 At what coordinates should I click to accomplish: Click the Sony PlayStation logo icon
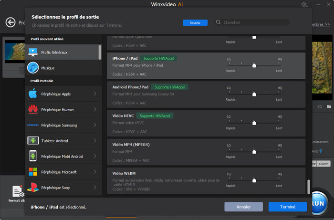click(x=33, y=188)
